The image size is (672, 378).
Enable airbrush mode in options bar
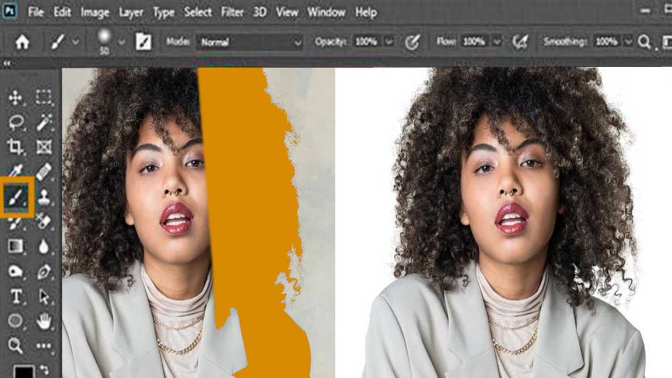coord(520,41)
